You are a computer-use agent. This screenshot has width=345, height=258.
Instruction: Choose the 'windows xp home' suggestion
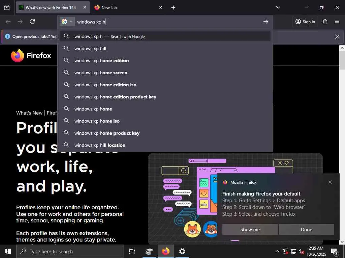tap(165, 109)
